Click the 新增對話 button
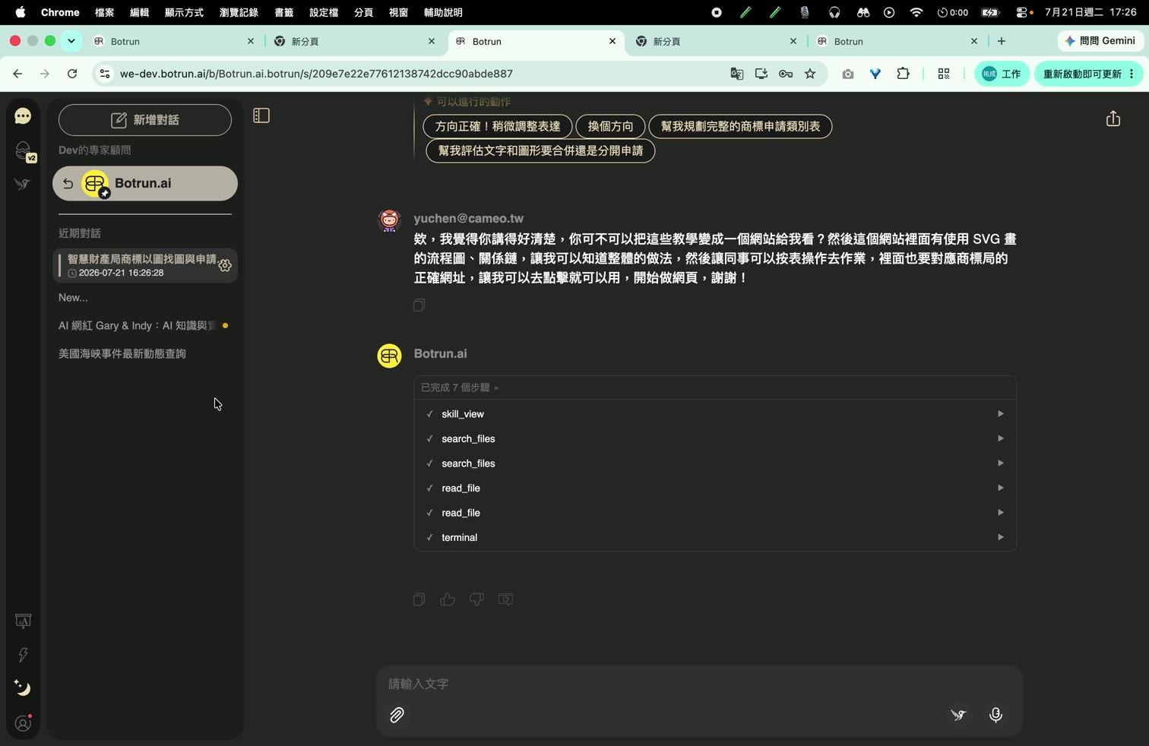Image resolution: width=1149 pixels, height=746 pixels. click(x=145, y=120)
